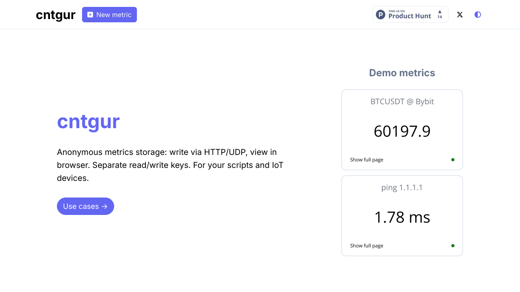Click the New metric button
The width and height of the screenshot is (520, 292).
click(x=109, y=15)
